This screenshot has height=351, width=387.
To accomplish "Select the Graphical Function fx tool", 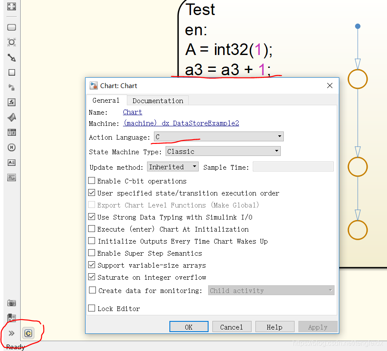I will (12, 102).
